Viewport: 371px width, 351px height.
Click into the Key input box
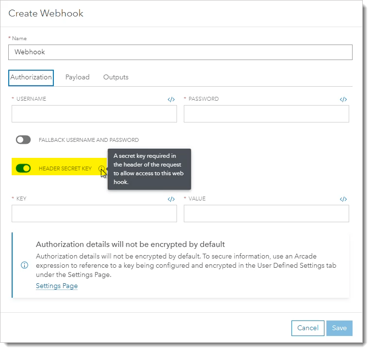coord(94,214)
